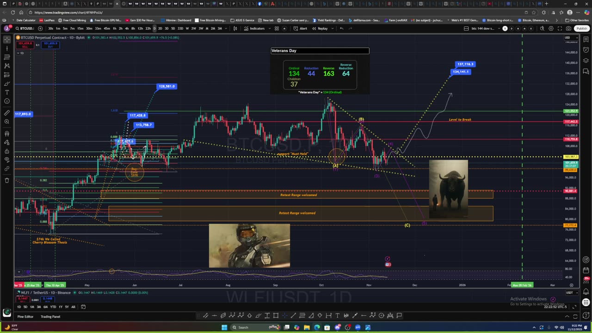The width and height of the screenshot is (592, 333).
Task: Select the 2M timeframe
Action: click(x=213, y=28)
